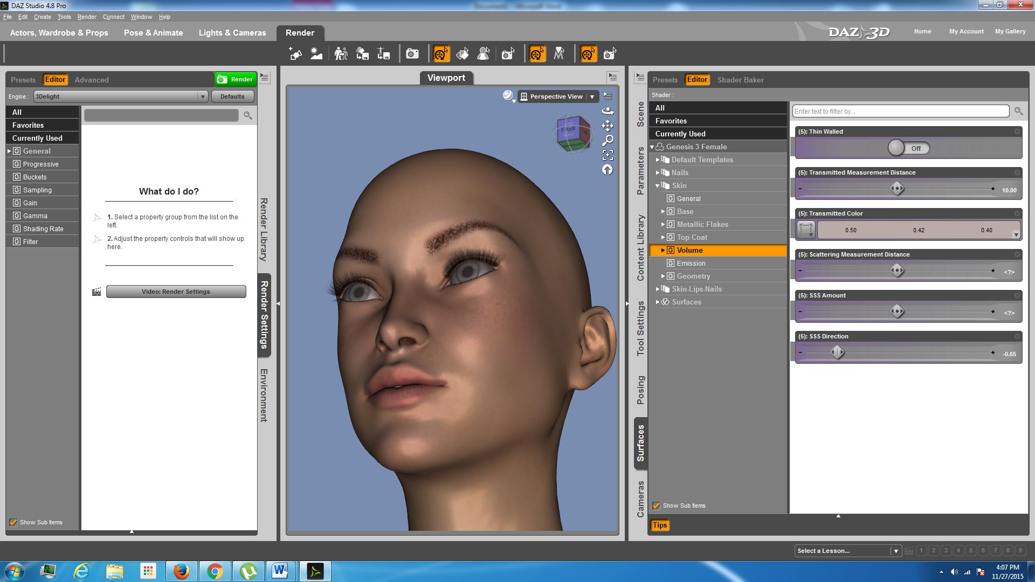Click the viewport reset up-arrow icon

point(608,170)
